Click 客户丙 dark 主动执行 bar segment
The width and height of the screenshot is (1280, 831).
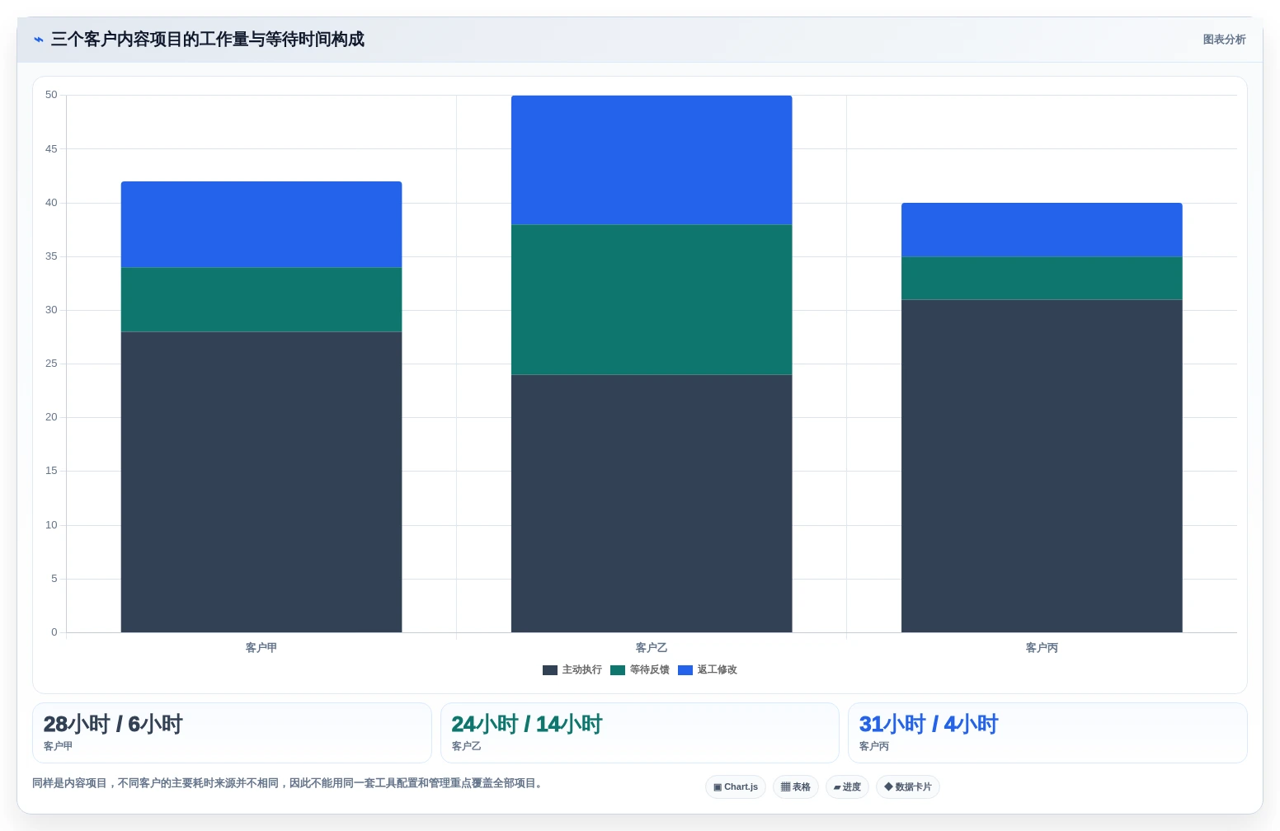[1042, 466]
